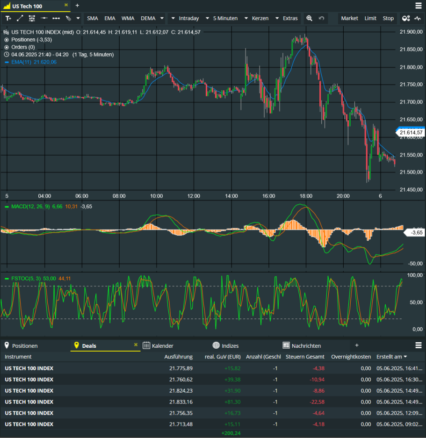
Task: Sort by the Instrument column header
Action: [18, 357]
